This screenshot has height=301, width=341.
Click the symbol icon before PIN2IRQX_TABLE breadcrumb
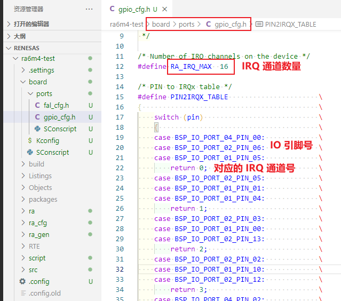(x=259, y=25)
